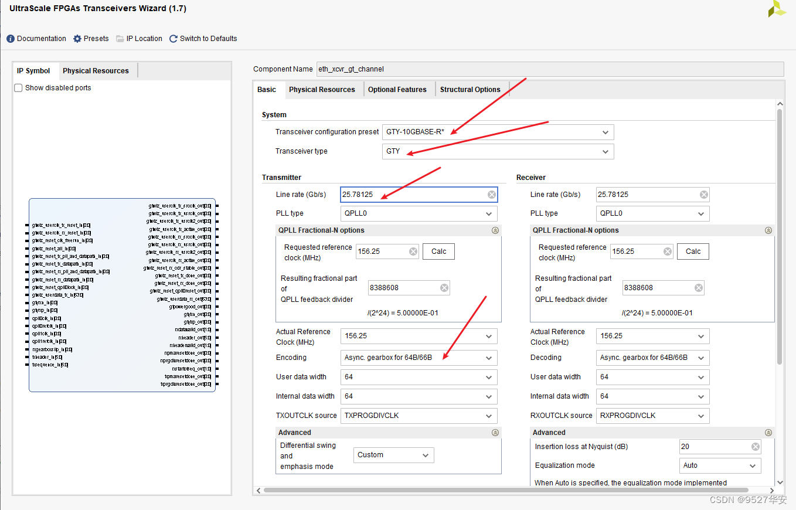Collapse Transmitter Advanced section
The height and width of the screenshot is (510, 796).
495,433
